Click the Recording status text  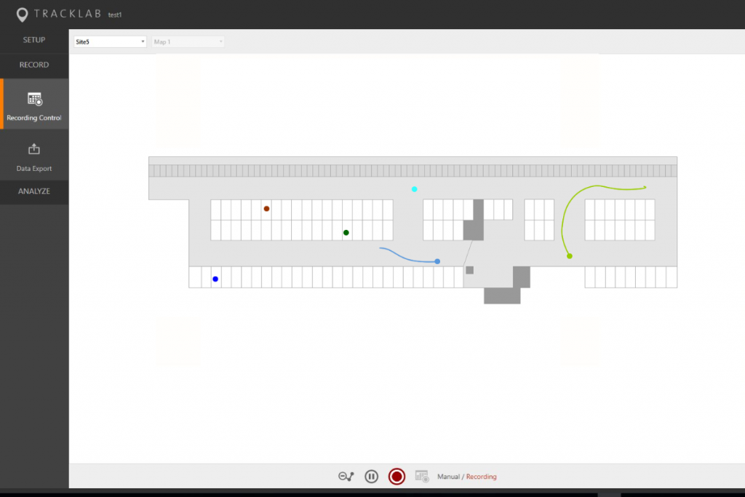[481, 477]
